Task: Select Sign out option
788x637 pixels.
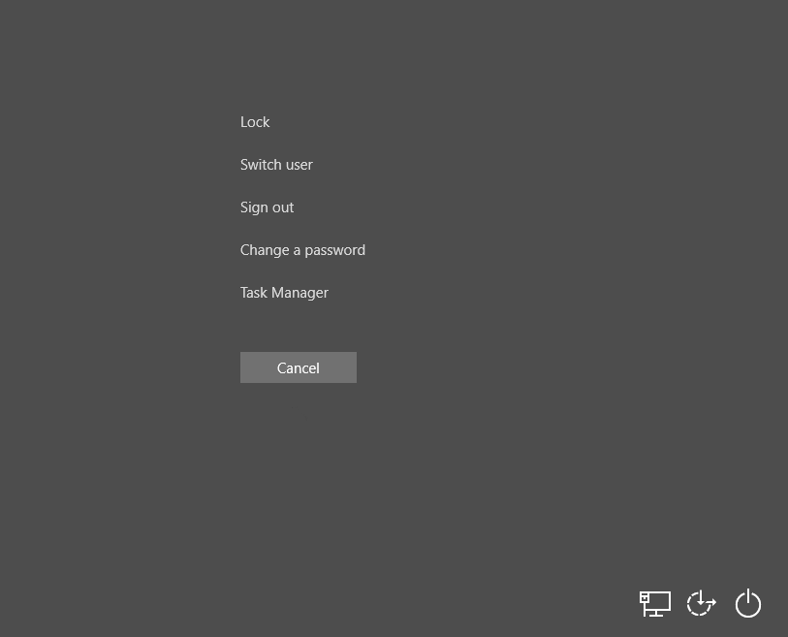Action: 267,207
